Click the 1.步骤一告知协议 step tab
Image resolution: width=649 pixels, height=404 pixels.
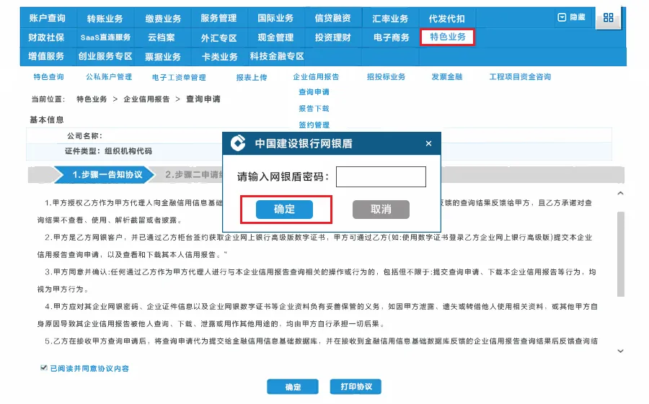[x=105, y=174]
